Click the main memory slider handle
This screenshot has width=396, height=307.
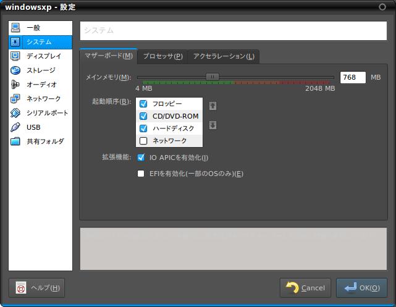213,77
